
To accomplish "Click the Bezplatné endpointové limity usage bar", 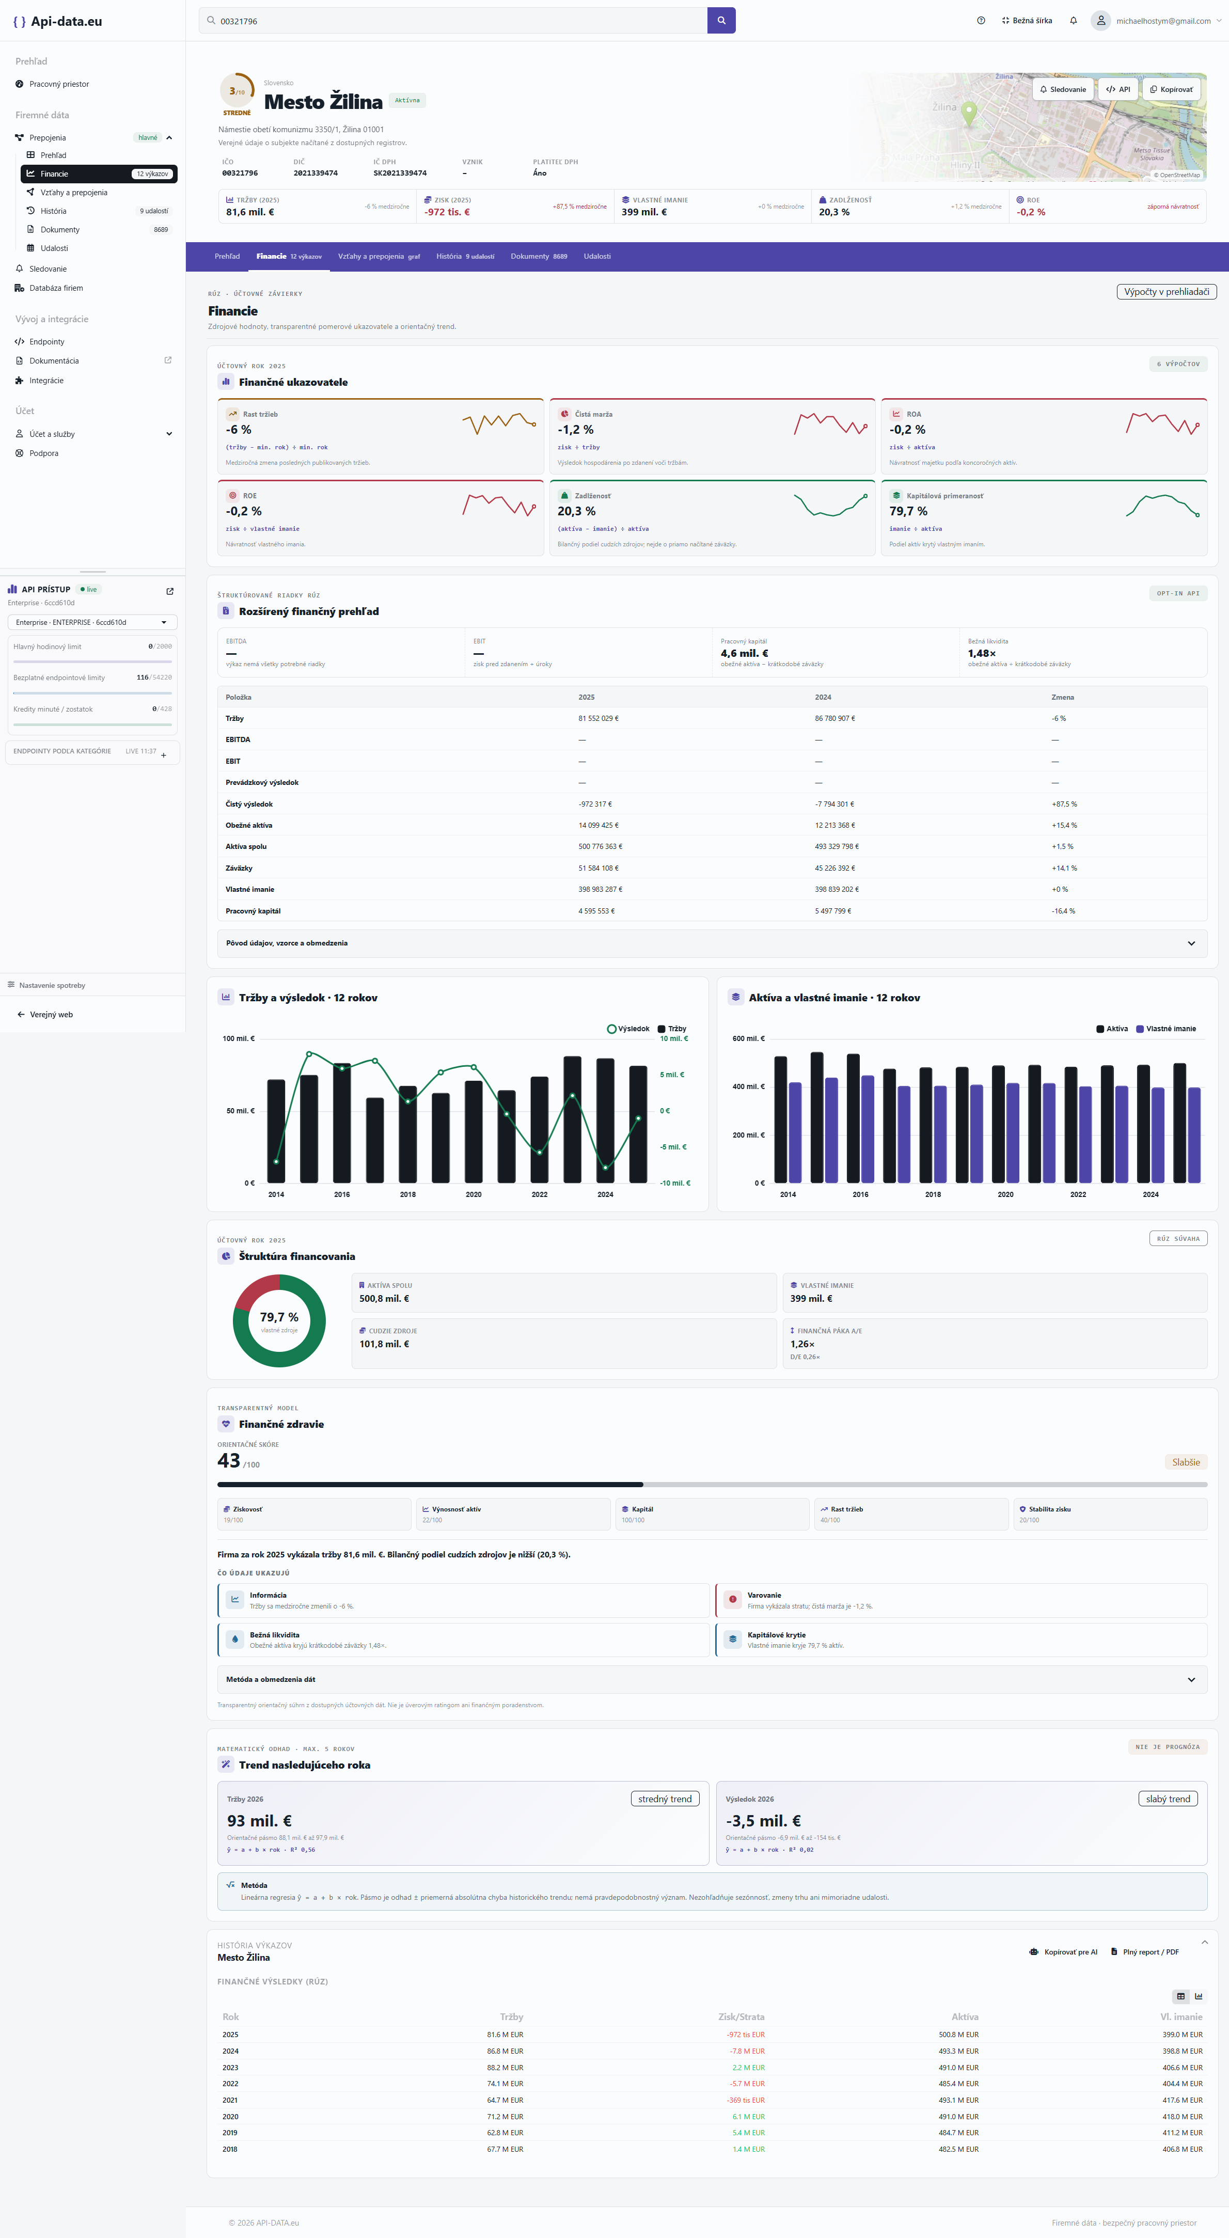I will coord(92,694).
